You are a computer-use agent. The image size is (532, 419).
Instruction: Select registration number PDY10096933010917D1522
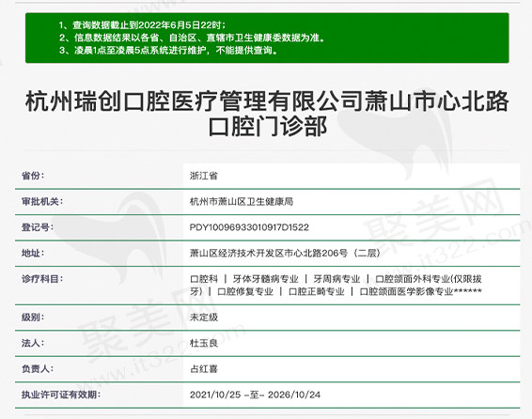coord(249,227)
